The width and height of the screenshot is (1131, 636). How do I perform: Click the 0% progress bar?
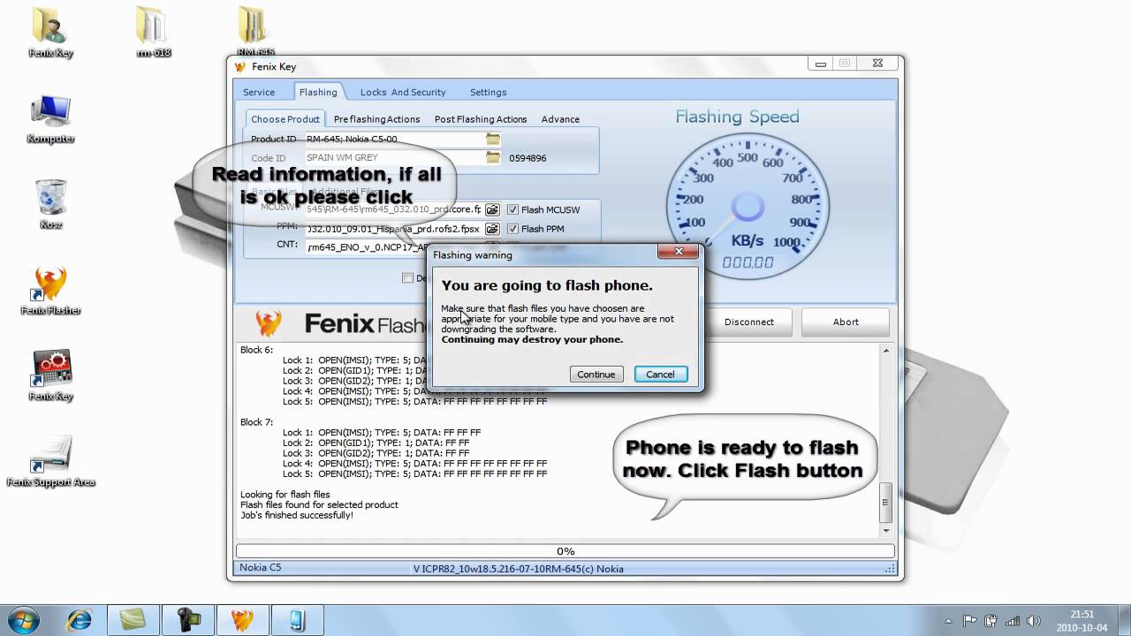coord(565,551)
